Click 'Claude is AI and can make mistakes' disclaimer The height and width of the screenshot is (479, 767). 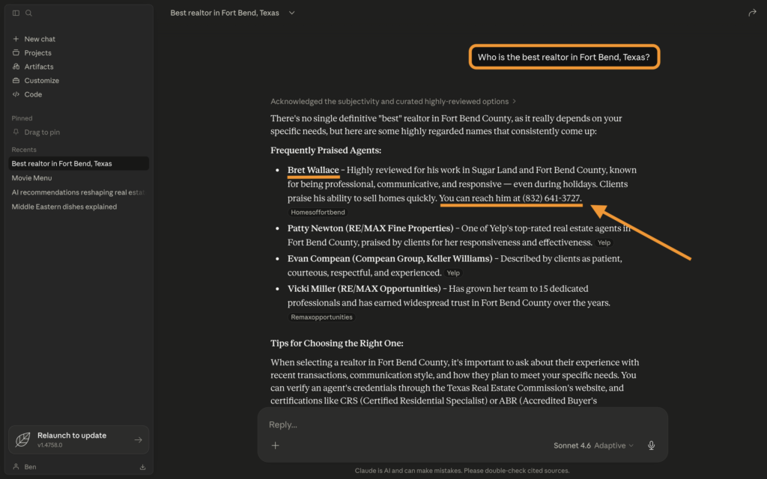point(462,471)
